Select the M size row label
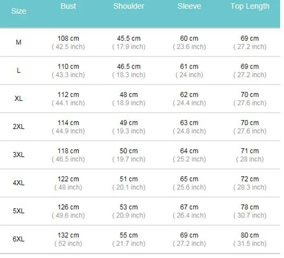 (x=18, y=42)
